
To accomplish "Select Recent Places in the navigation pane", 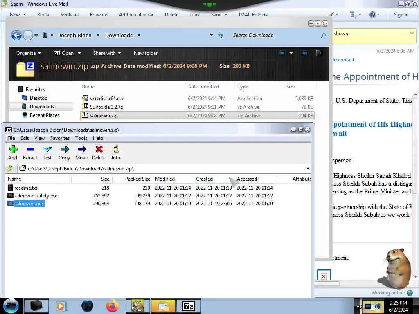I will 44,115.
